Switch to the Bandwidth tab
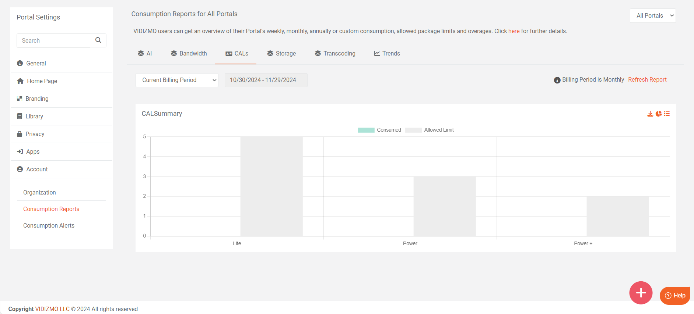694x314 pixels. 189,54
